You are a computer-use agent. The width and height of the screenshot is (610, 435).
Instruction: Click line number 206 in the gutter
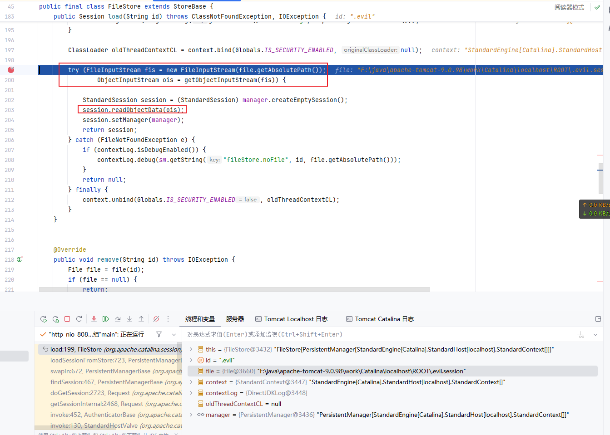(x=9, y=140)
